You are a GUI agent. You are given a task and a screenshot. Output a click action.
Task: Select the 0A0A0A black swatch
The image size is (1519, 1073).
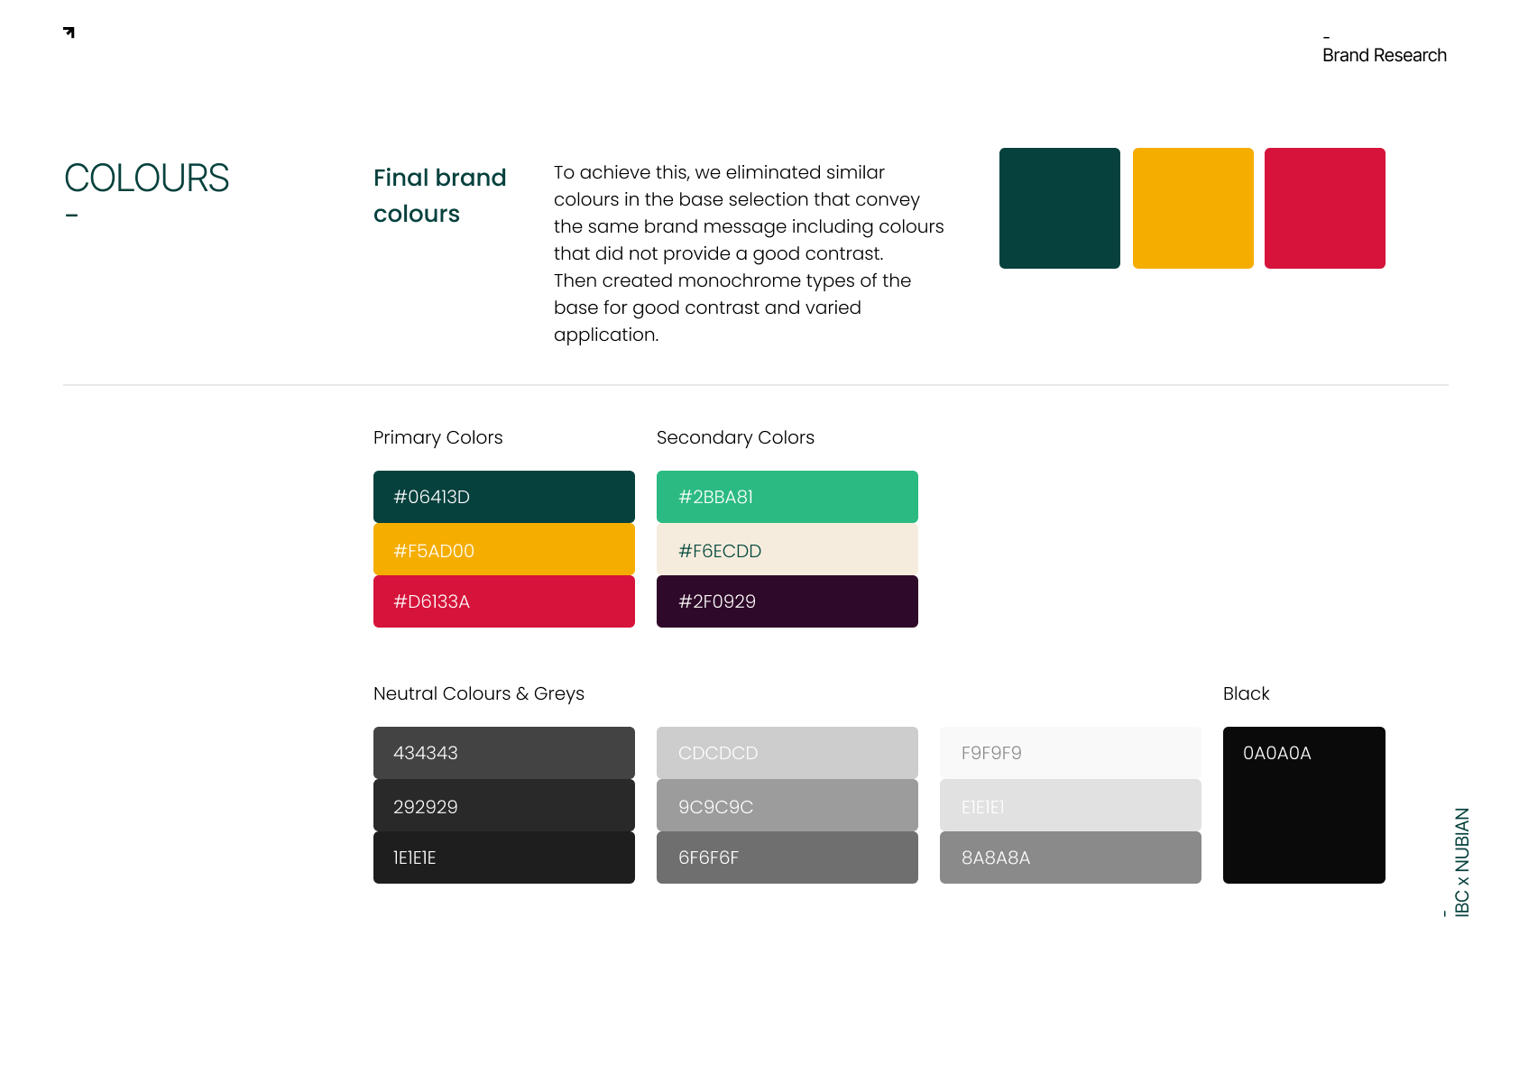(1303, 805)
